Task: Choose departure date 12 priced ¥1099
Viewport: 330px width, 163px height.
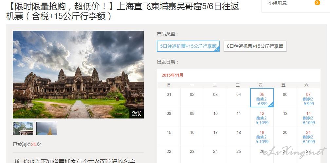Action: pos(262,117)
